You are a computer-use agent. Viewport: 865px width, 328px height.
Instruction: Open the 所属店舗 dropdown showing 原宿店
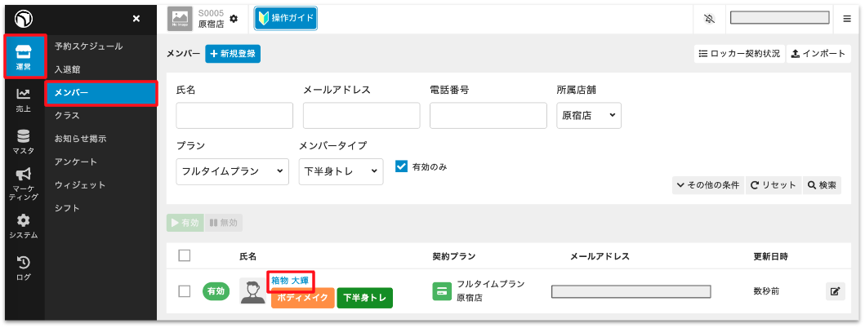(x=588, y=116)
